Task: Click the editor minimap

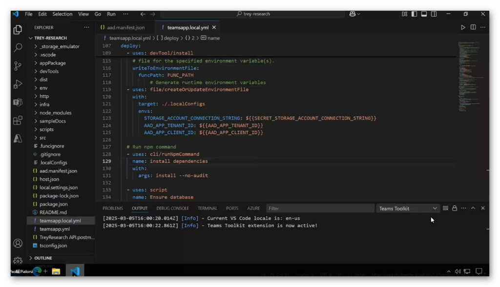Action: (470, 76)
